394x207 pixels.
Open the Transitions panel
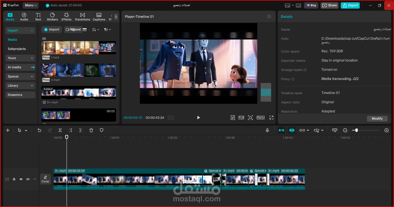[83, 17]
